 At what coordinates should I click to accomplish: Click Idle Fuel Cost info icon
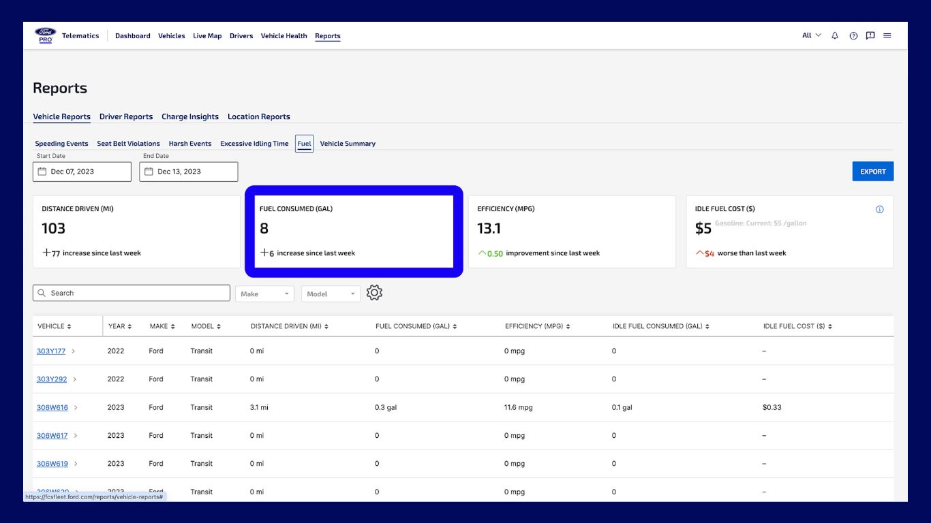(x=879, y=210)
